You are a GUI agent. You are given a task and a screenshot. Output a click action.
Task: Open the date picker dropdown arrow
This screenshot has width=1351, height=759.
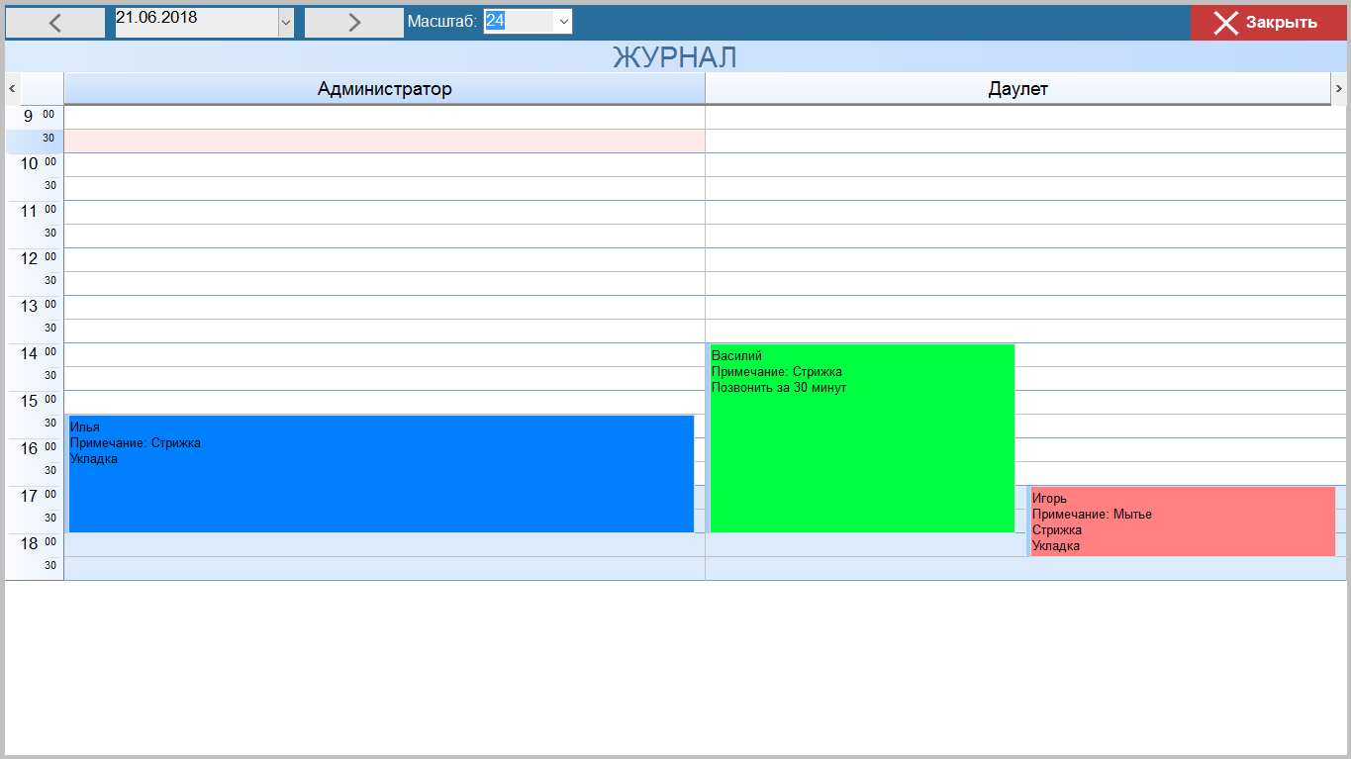286,23
